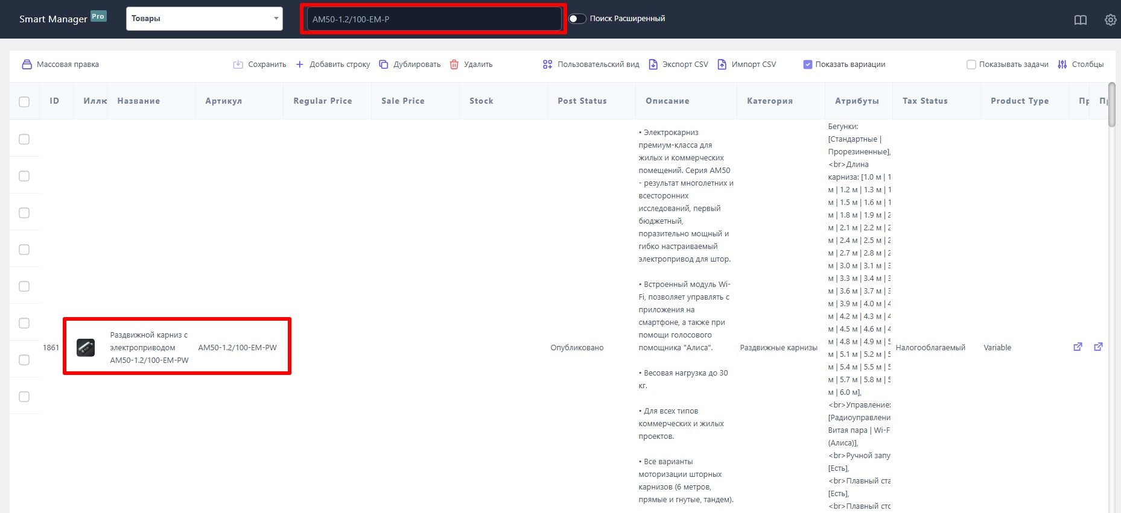Sort by the ID column header
Viewport: 1121px width, 513px height.
click(54, 101)
